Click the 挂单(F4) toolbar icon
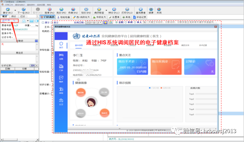 pos(50,9)
